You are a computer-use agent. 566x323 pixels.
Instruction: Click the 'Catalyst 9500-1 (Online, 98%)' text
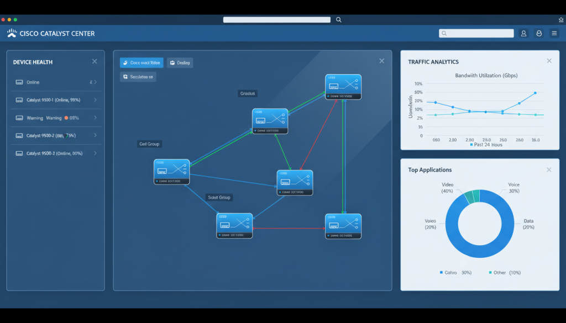coord(54,100)
